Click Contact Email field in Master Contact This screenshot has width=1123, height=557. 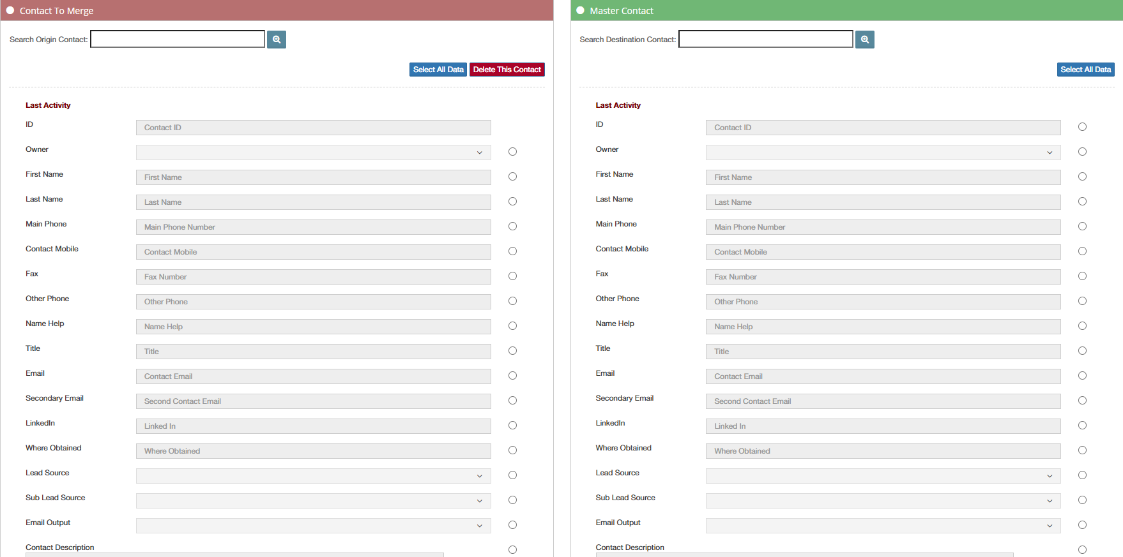(883, 376)
